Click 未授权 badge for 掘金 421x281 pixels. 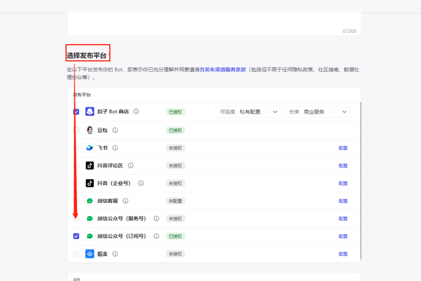coord(175,254)
